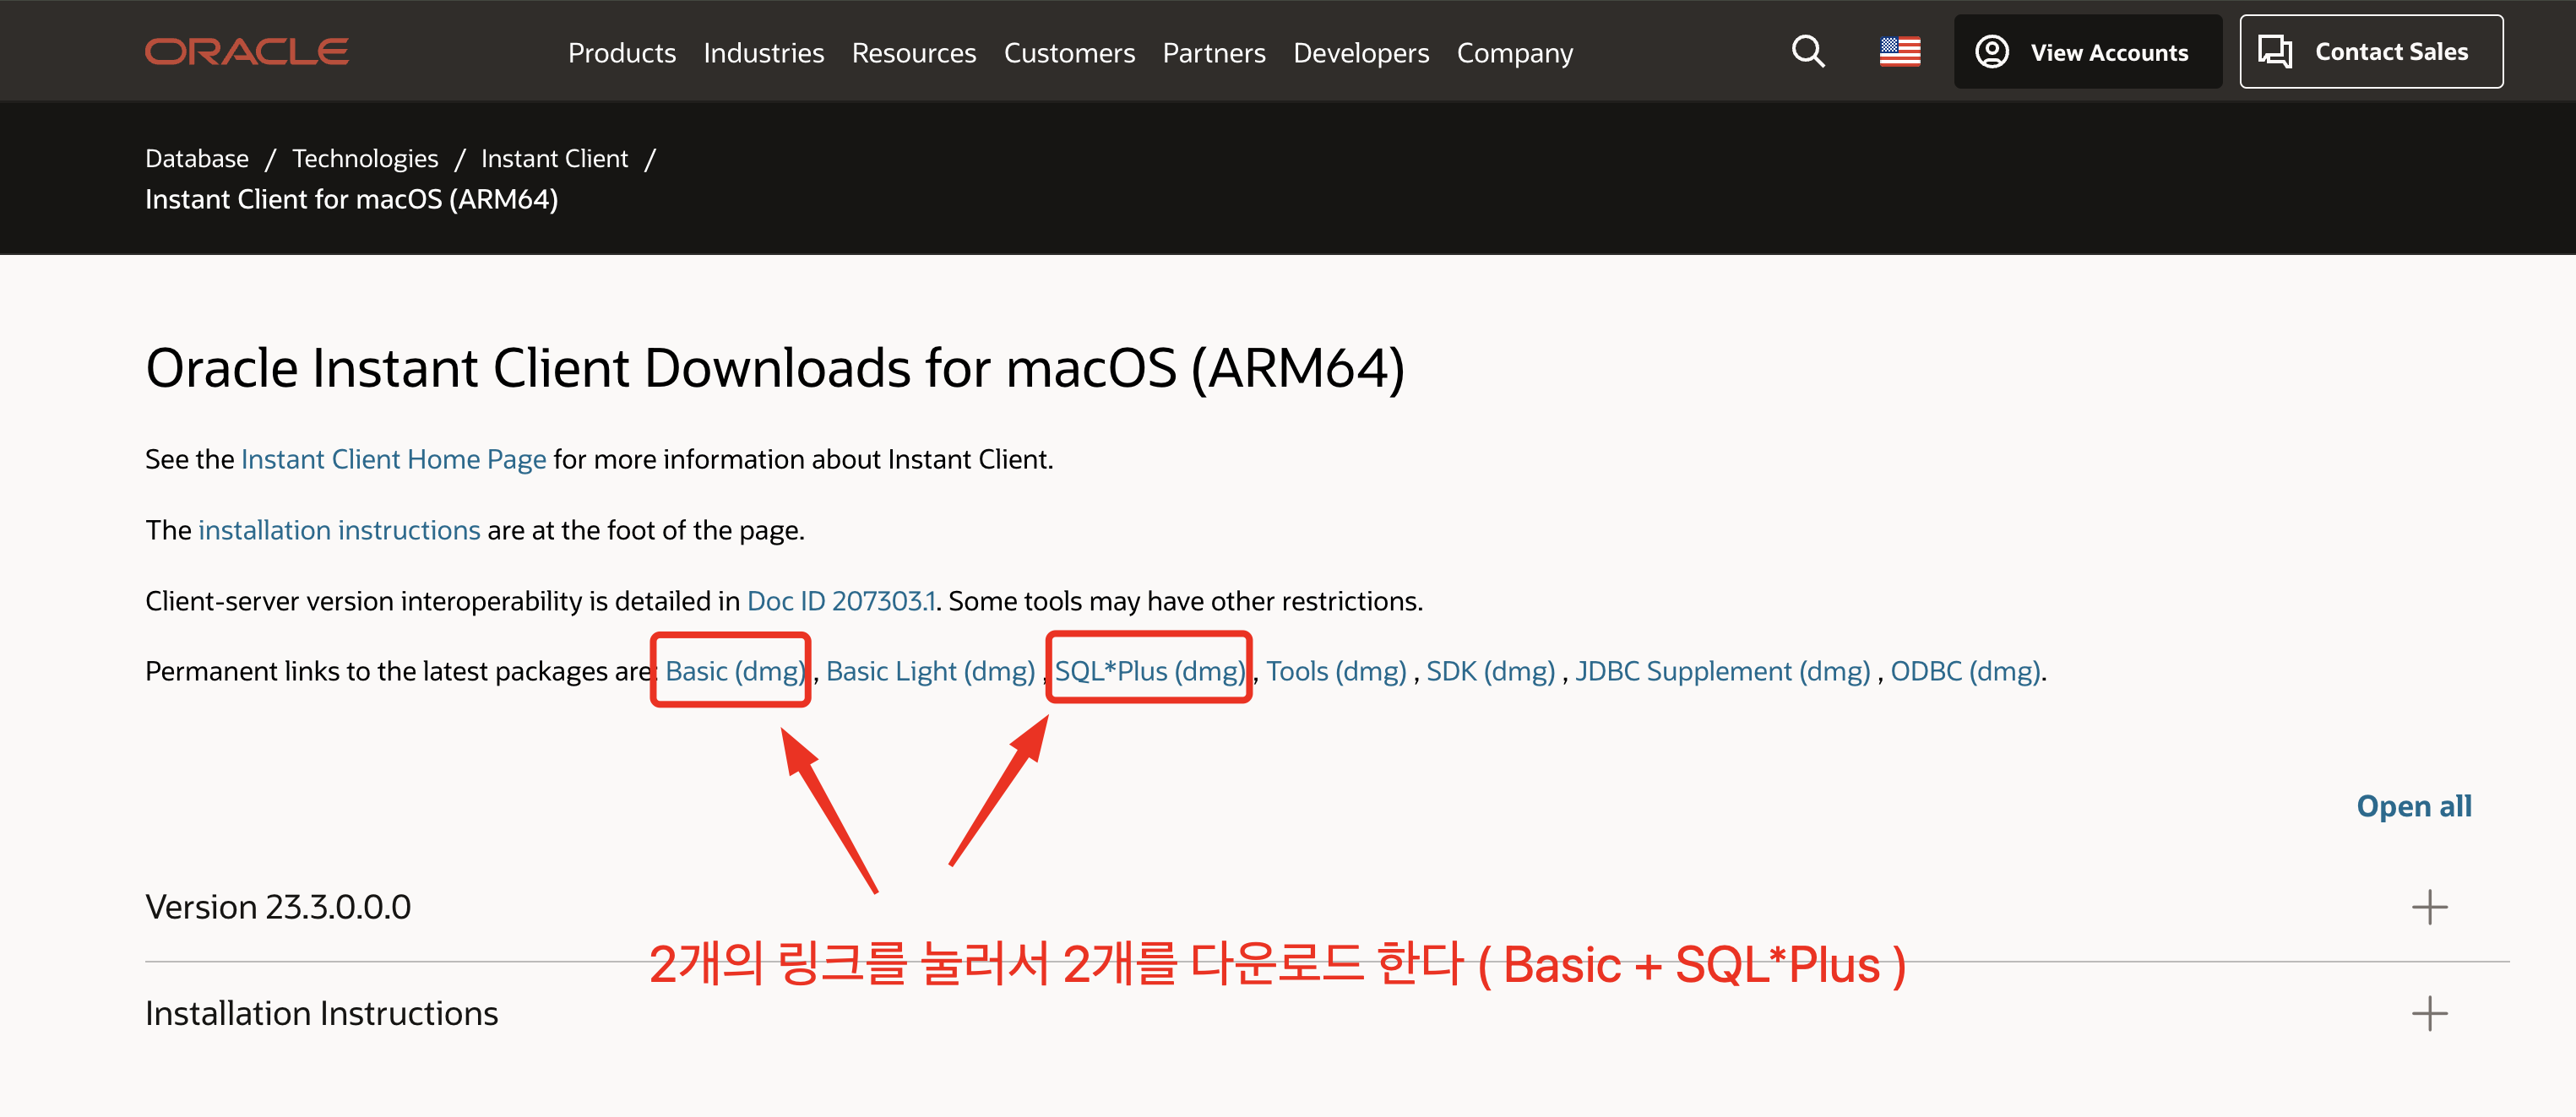The width and height of the screenshot is (2576, 1117).
Task: Download the Basic (dmg) package link
Action: pos(734,671)
